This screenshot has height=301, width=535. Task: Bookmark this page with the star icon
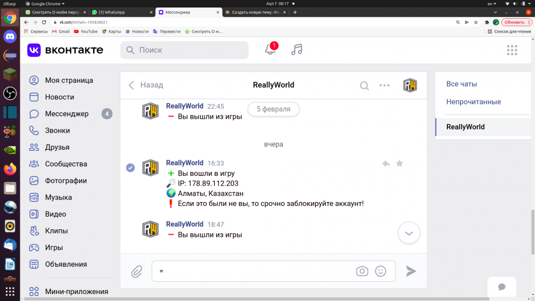tap(476, 22)
